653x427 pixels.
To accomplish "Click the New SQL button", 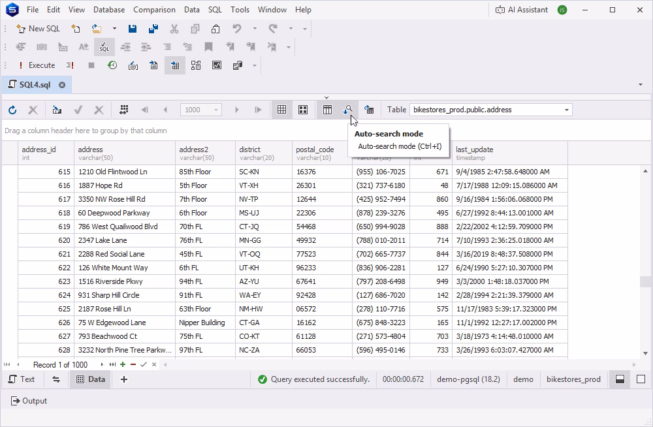I will (x=38, y=29).
